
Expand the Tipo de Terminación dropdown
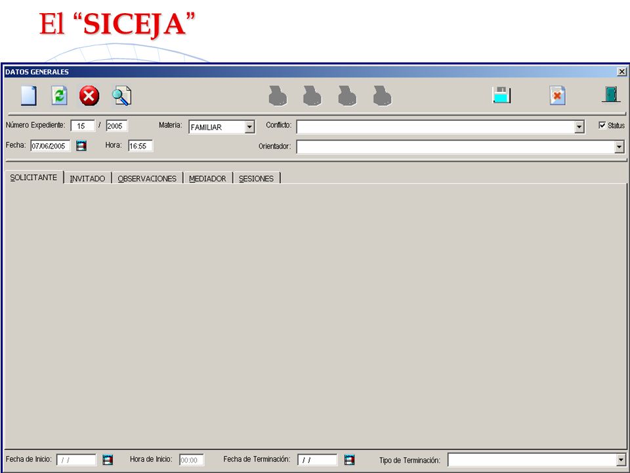click(621, 460)
